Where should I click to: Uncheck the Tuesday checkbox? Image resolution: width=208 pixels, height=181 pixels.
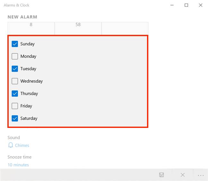[15, 69]
